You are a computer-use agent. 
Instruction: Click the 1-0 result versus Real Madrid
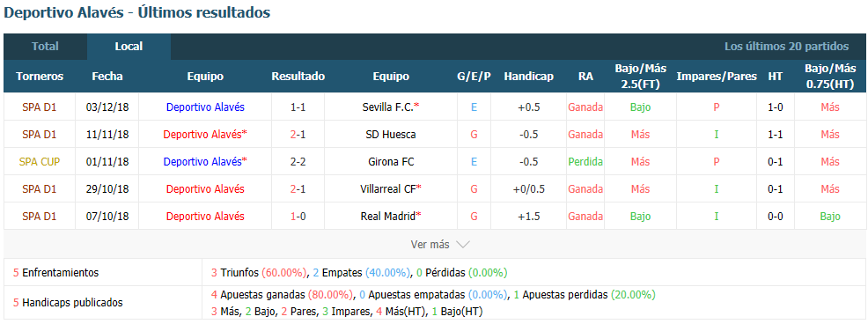[x=298, y=216]
